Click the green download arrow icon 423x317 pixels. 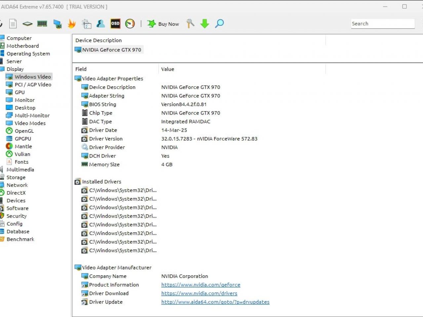point(205,24)
